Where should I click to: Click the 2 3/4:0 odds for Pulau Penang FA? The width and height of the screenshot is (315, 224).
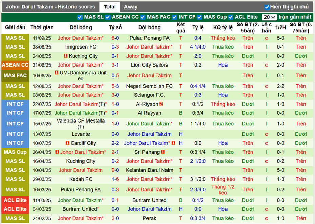[198, 190]
